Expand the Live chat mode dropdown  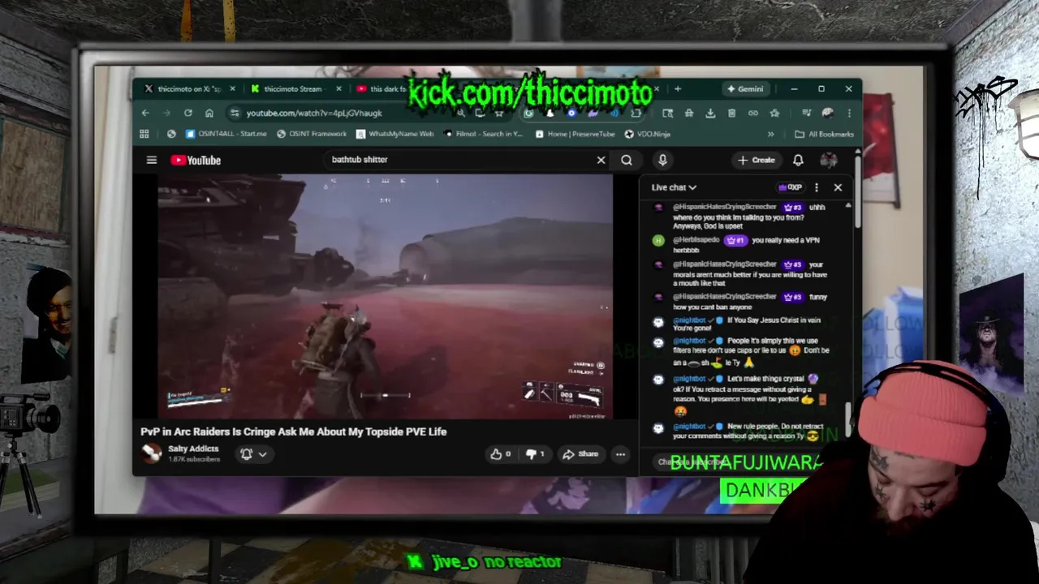674,187
